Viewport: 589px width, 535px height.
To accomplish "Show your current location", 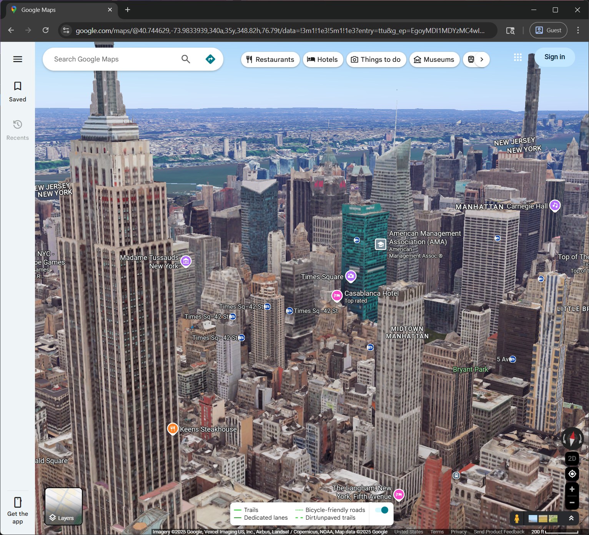I will tap(572, 474).
